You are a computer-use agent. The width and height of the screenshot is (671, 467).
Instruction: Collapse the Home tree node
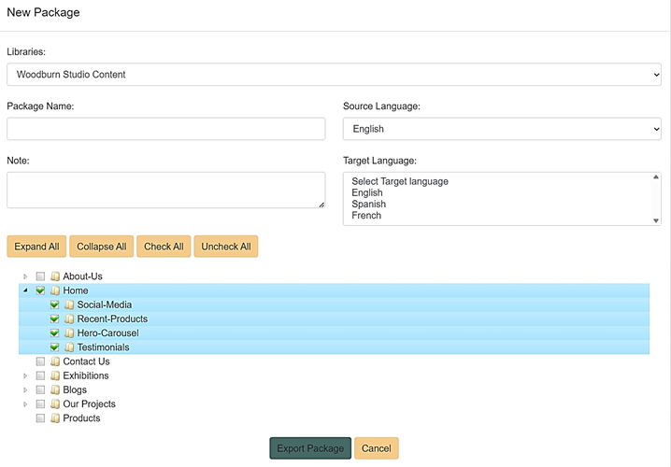coord(25,290)
